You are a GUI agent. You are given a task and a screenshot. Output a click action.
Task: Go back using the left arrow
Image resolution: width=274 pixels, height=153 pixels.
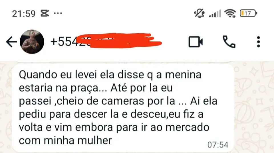(x=11, y=42)
